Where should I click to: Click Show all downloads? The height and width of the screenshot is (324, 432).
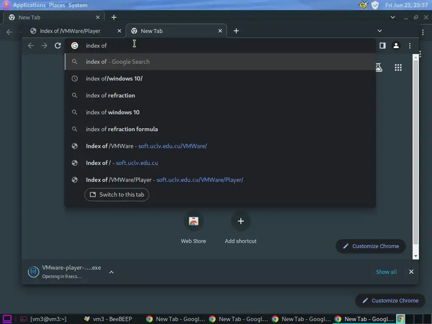click(386, 272)
